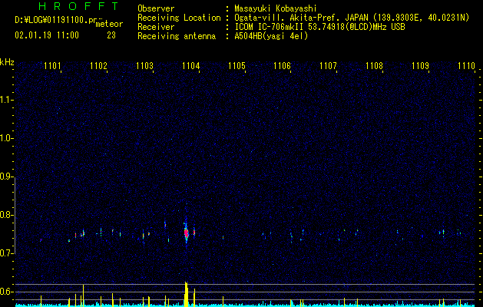Click the 1101 time axis label
Screen dimensions: 483x307
(52, 66)
